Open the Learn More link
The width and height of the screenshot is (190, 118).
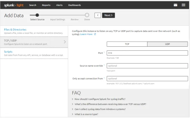click(87, 34)
